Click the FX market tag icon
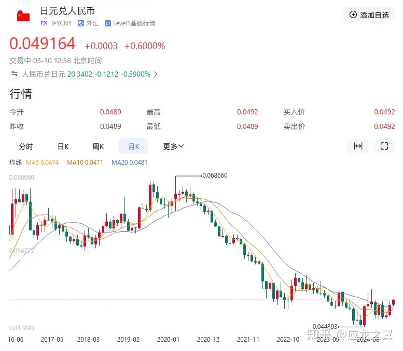Viewport: 403px width, 351px height. [x=44, y=23]
